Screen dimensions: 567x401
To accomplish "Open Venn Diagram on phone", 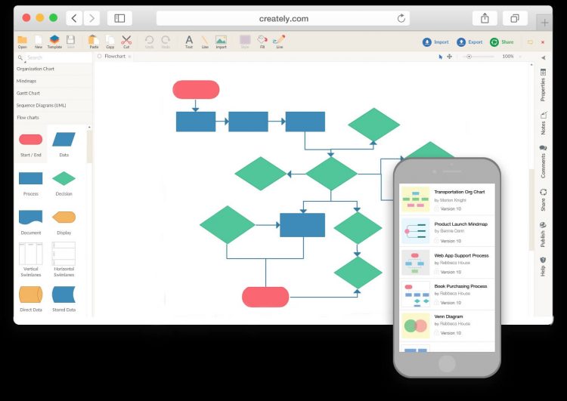I will pos(447,325).
